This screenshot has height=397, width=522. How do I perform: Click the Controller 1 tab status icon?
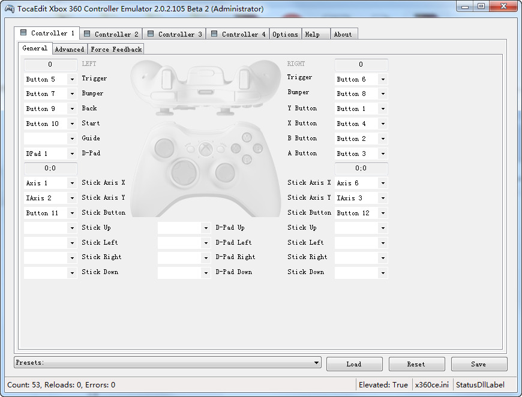point(23,32)
